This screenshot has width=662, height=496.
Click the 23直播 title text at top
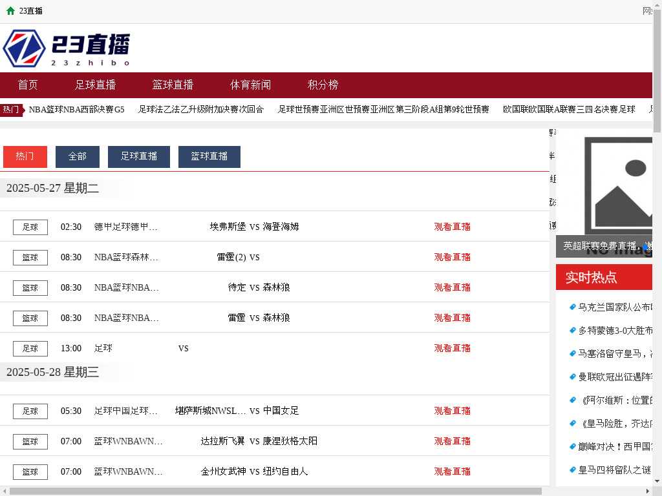coord(31,11)
